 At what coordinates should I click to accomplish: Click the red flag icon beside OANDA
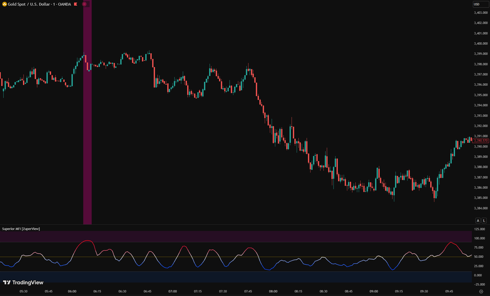point(76,4)
